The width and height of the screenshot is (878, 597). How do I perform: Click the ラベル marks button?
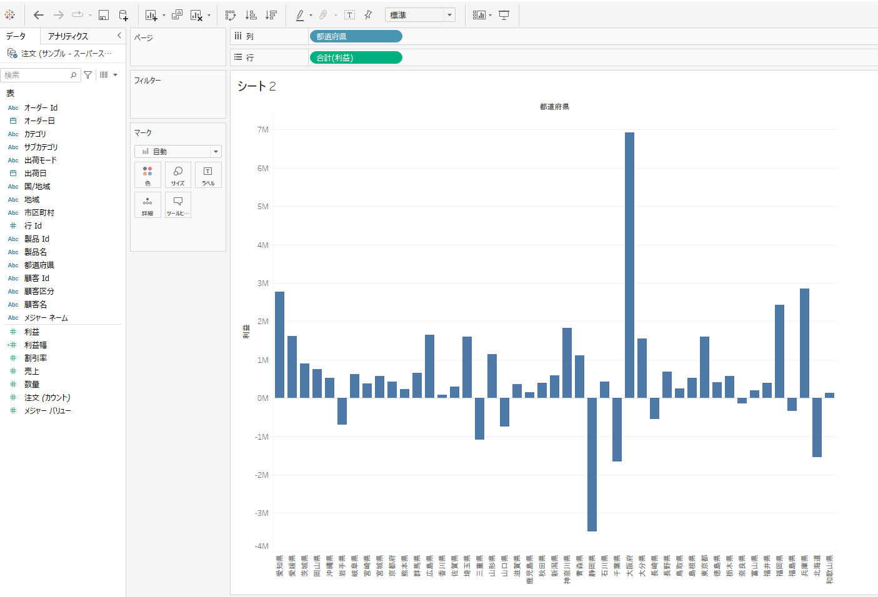click(208, 175)
